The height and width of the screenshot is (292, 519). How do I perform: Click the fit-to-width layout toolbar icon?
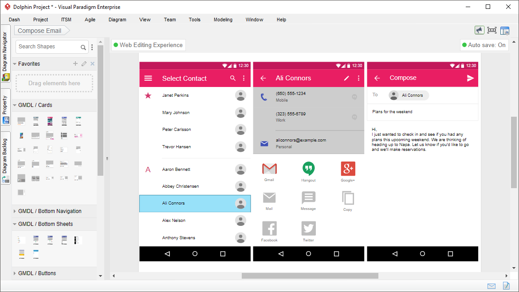pos(492,30)
